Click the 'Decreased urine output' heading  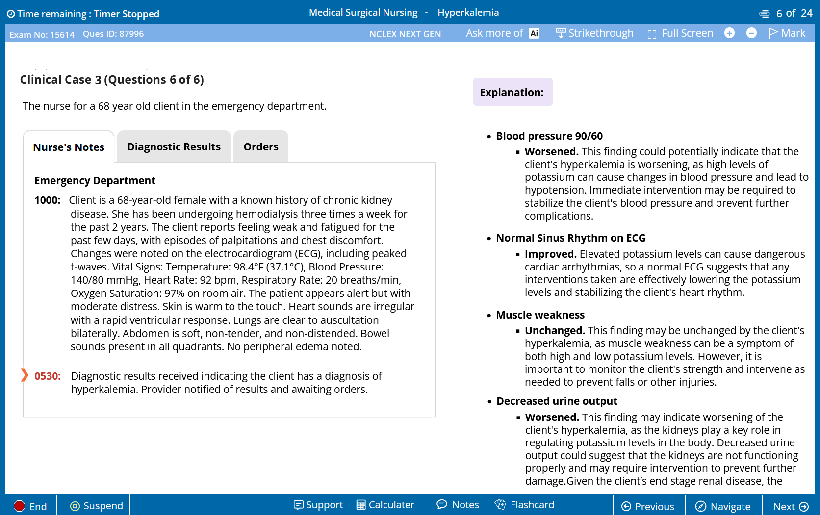click(x=557, y=401)
